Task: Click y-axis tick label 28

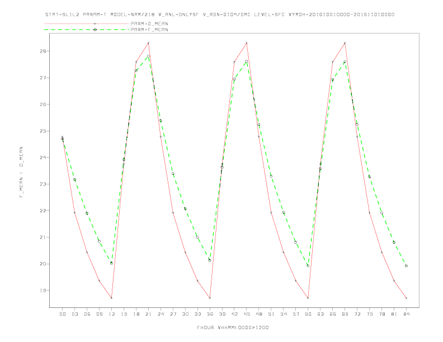Action: (44, 51)
